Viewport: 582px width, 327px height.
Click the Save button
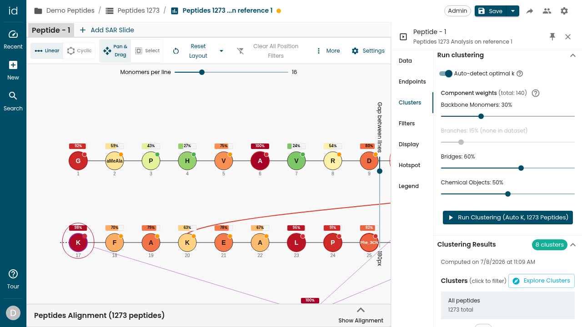pyautogui.click(x=491, y=11)
